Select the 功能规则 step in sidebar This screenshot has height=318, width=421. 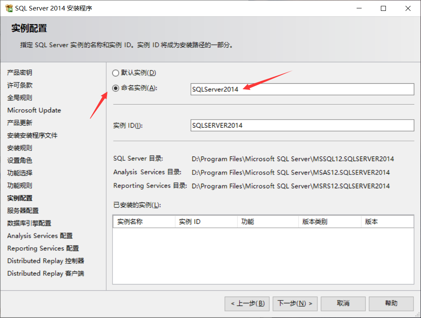(20, 185)
